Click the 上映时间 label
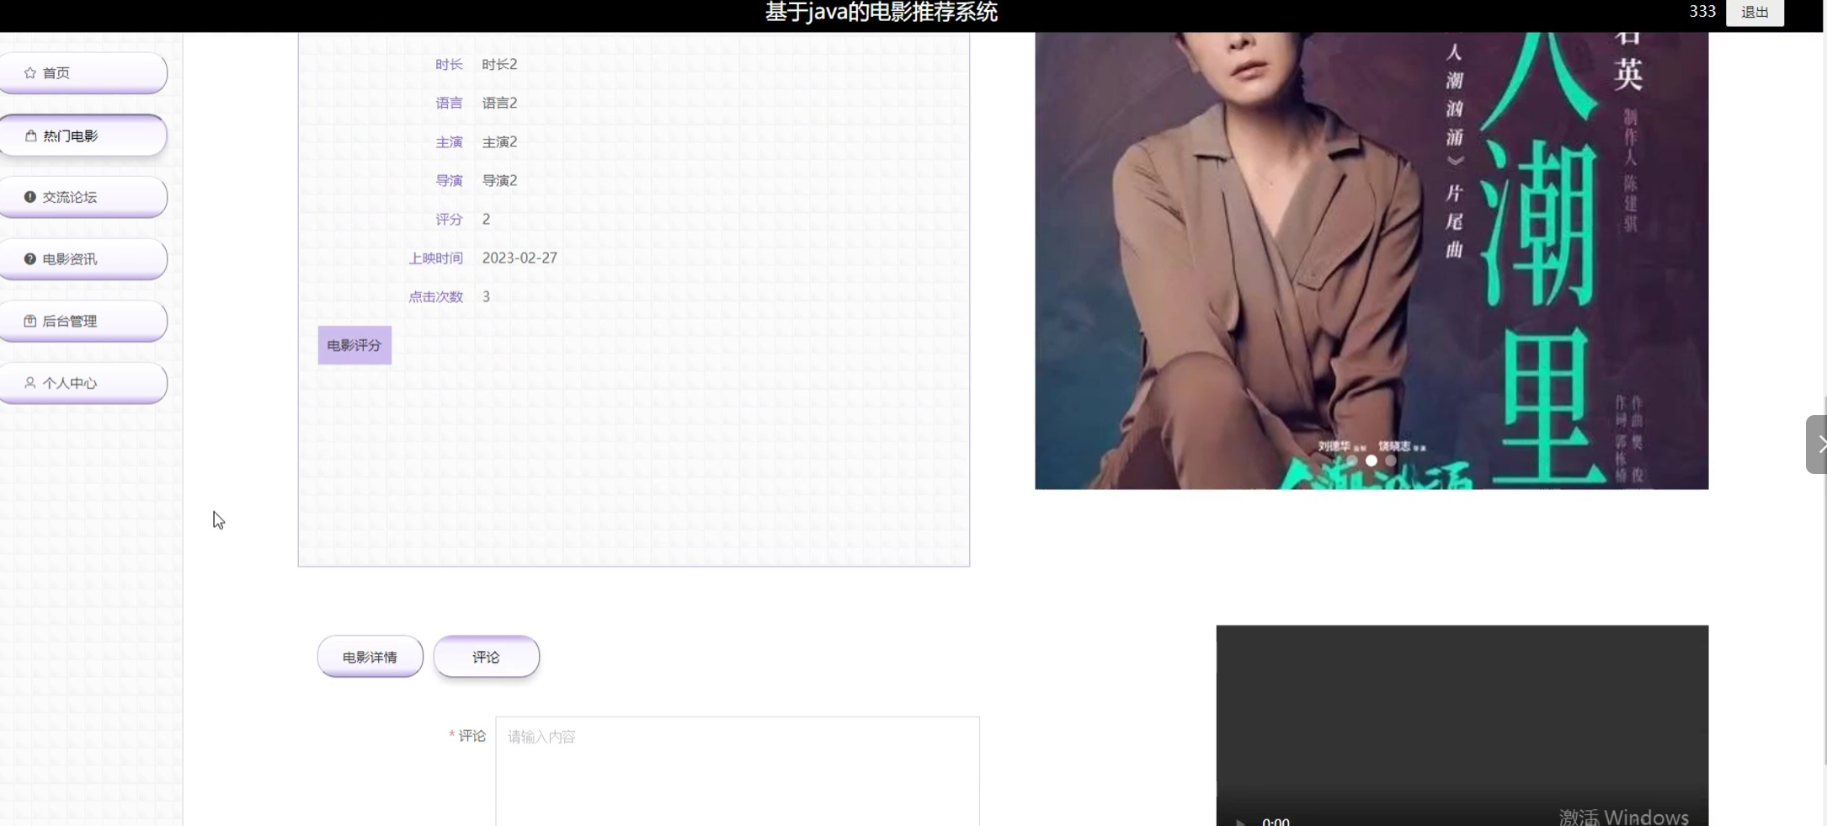This screenshot has width=1827, height=826. pyautogui.click(x=436, y=258)
